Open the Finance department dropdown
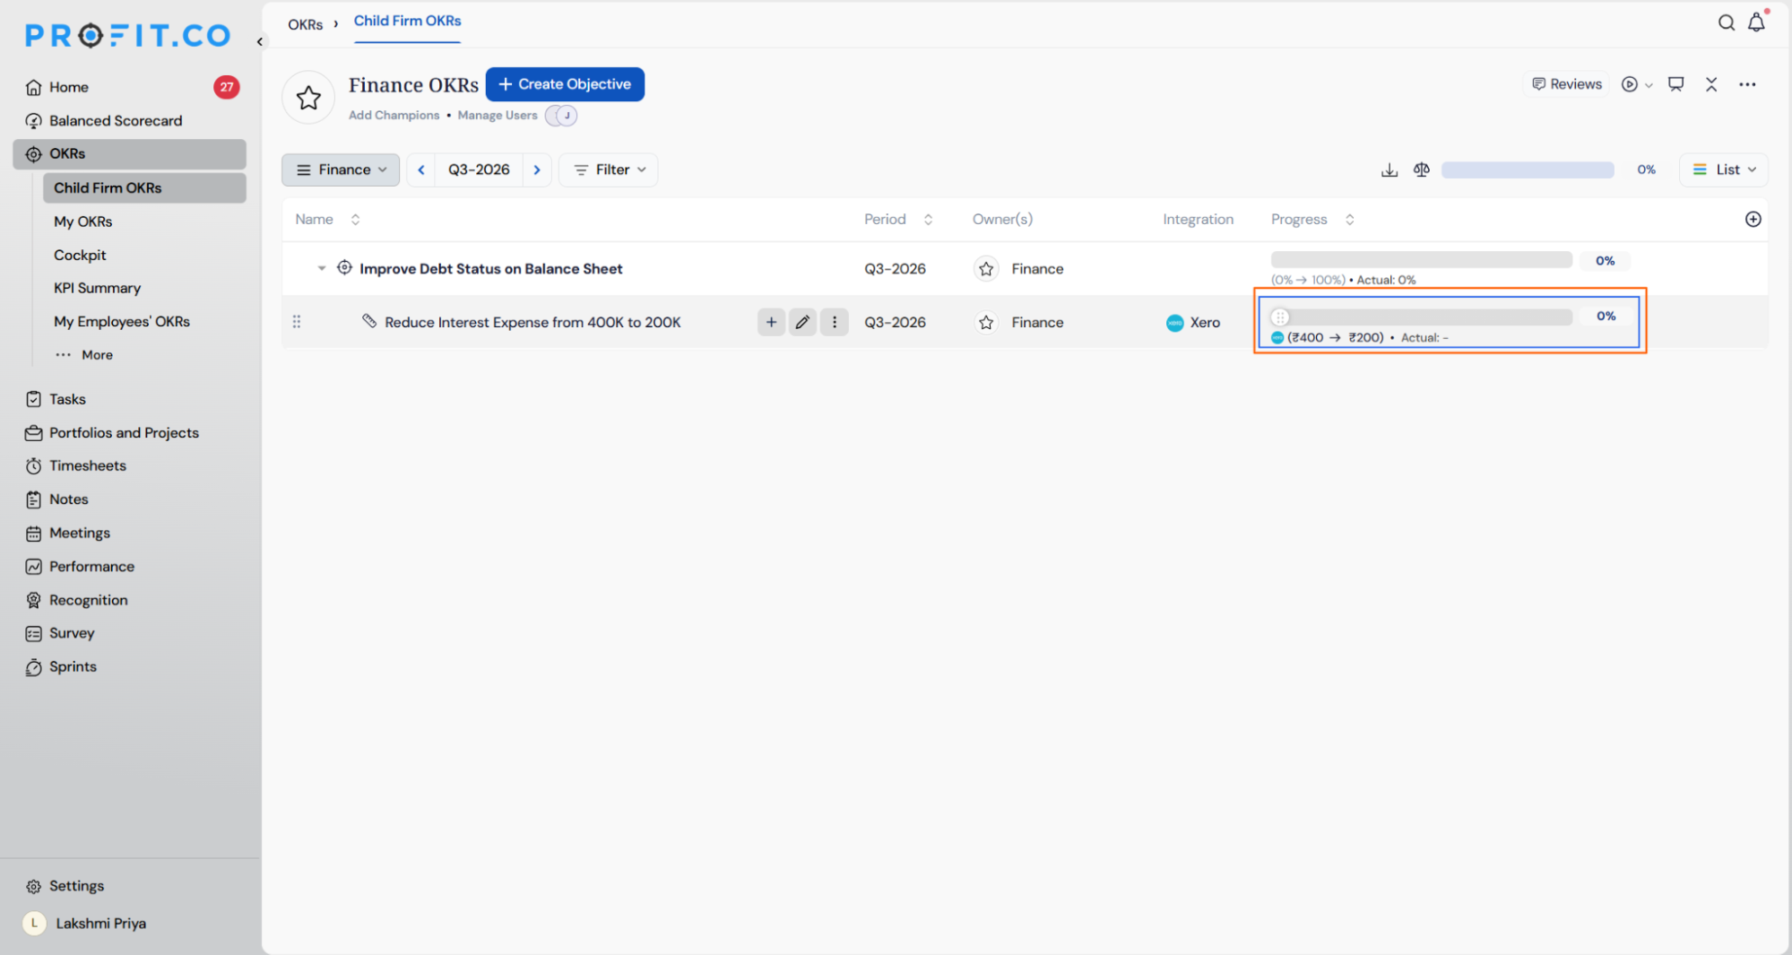1792x955 pixels. (x=341, y=169)
